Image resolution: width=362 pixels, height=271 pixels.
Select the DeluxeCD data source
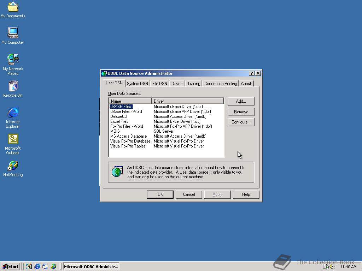(x=119, y=116)
